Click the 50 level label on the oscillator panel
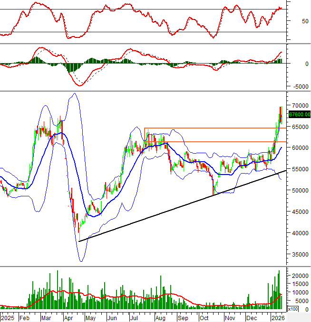The image size is (311, 322). [293, 21]
